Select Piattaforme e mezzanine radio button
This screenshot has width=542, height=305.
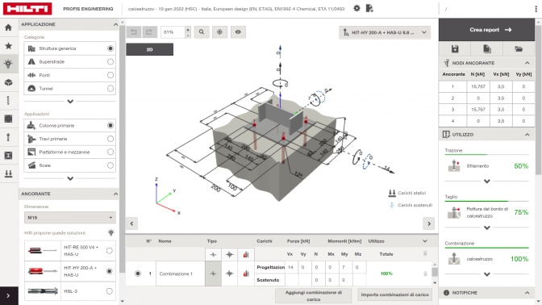(x=110, y=152)
